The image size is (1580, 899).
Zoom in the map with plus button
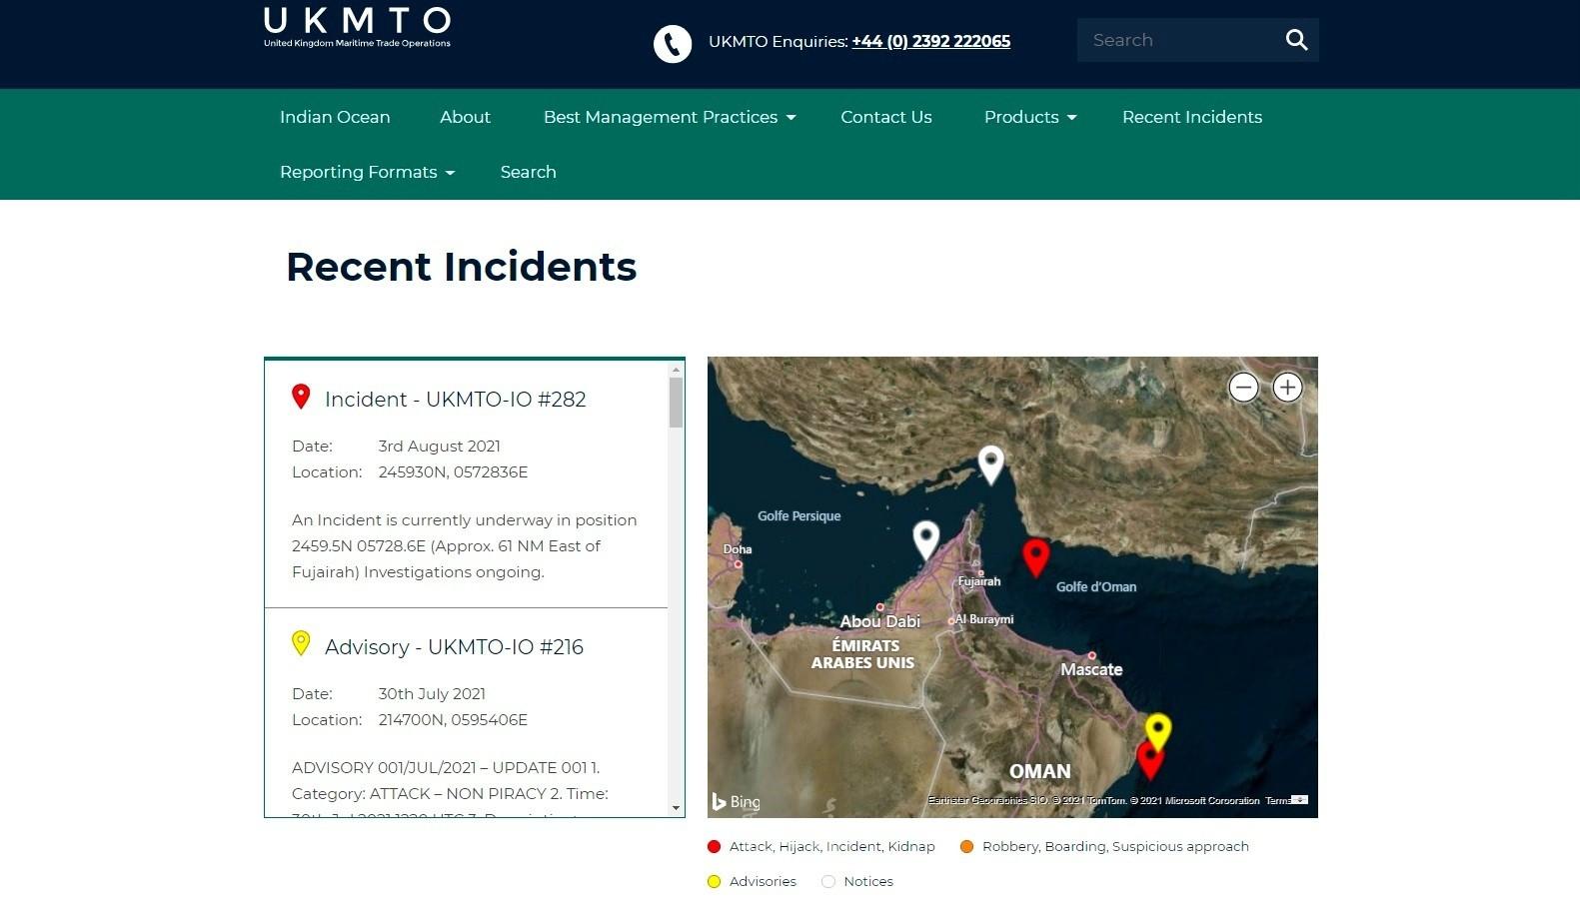click(x=1287, y=388)
